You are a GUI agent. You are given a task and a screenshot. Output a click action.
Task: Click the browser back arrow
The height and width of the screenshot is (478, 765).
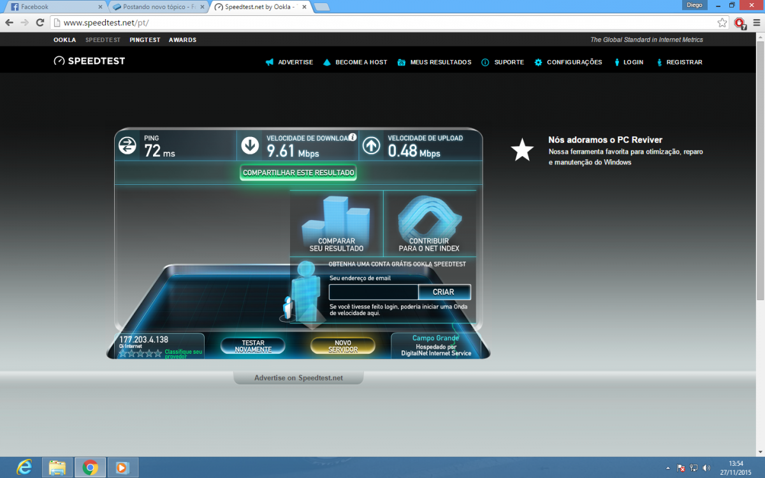(x=9, y=22)
